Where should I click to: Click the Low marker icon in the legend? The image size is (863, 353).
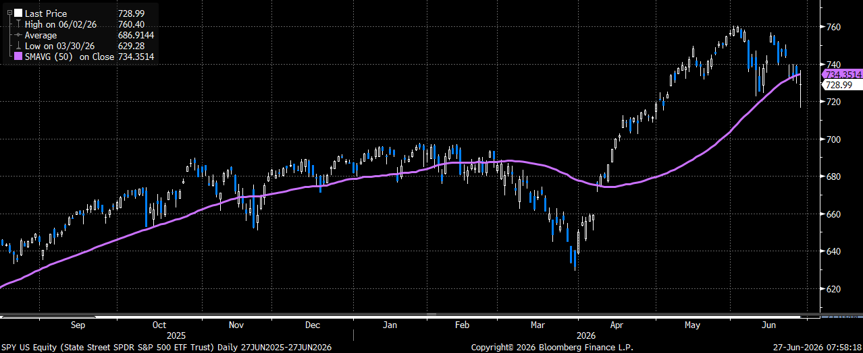click(18, 46)
